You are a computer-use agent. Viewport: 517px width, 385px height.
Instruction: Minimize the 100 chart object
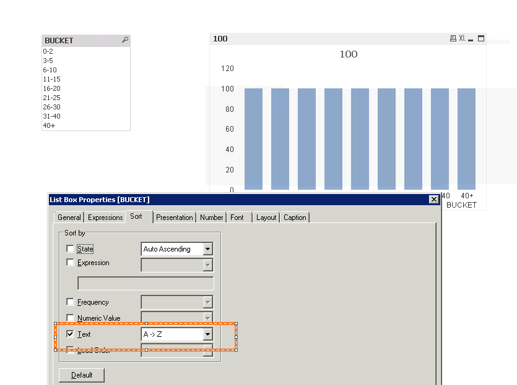click(471, 39)
